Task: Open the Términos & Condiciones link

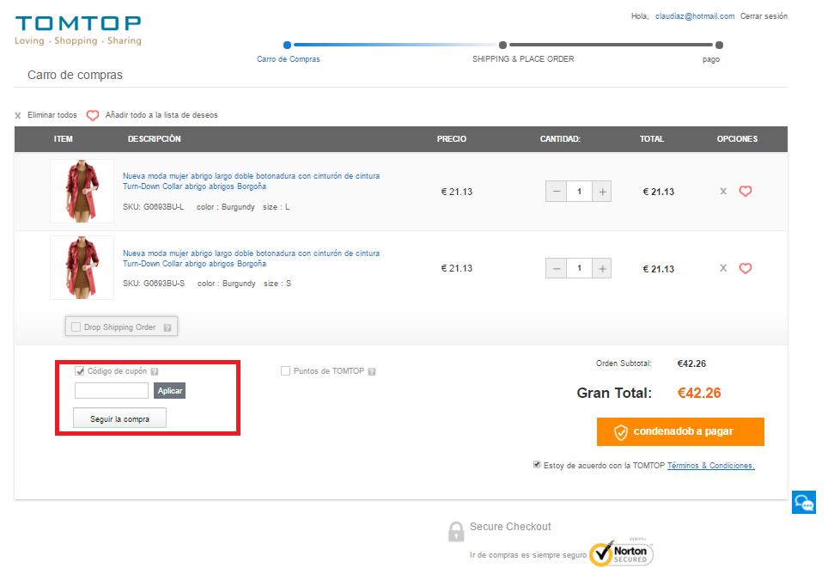Action: (710, 465)
